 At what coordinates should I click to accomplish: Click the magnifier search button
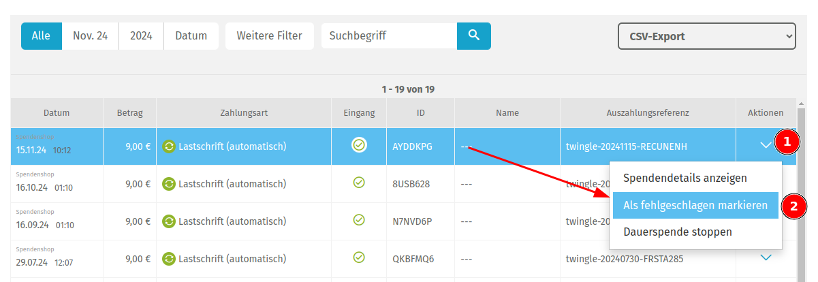pyautogui.click(x=473, y=35)
